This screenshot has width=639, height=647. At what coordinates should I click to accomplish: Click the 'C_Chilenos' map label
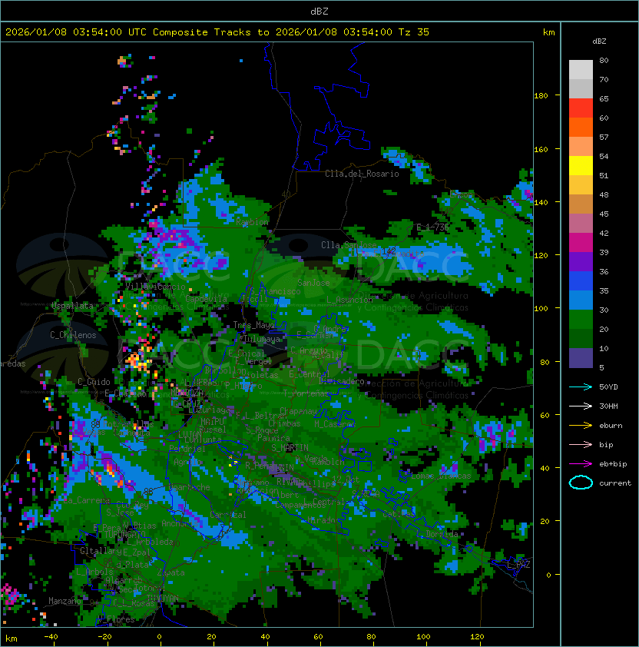[73, 335]
